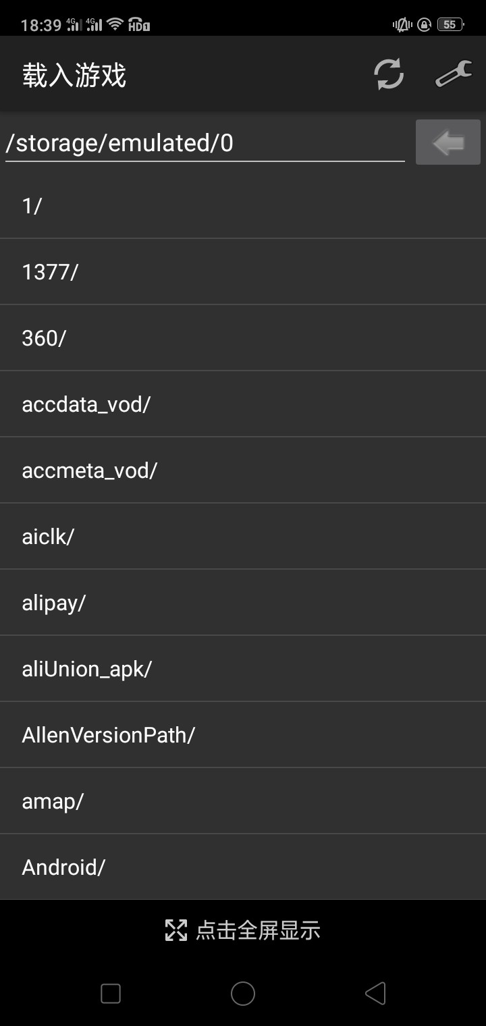Open the alipay/ directory

pos(243,603)
